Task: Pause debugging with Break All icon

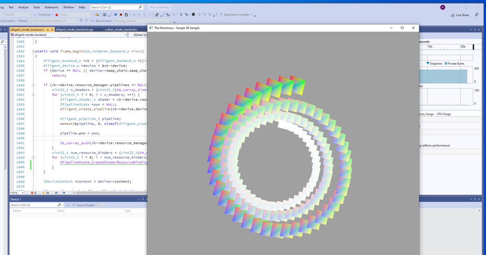Action: [115, 15]
